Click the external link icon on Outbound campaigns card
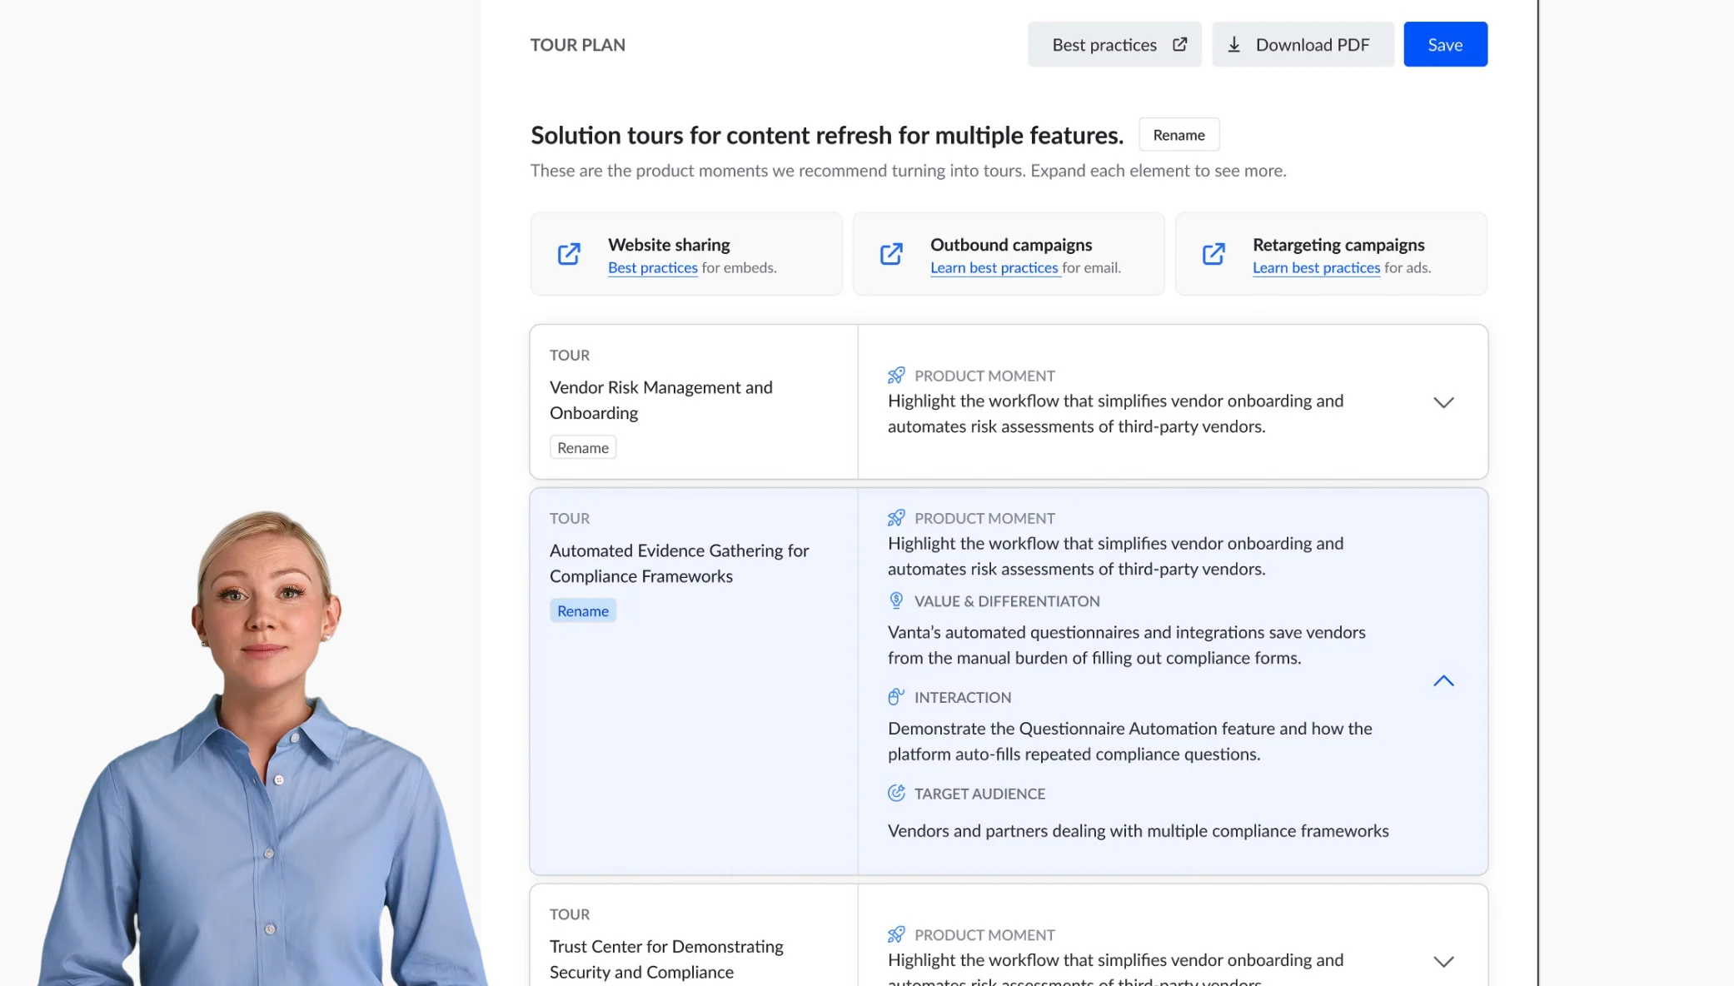 tap(891, 254)
